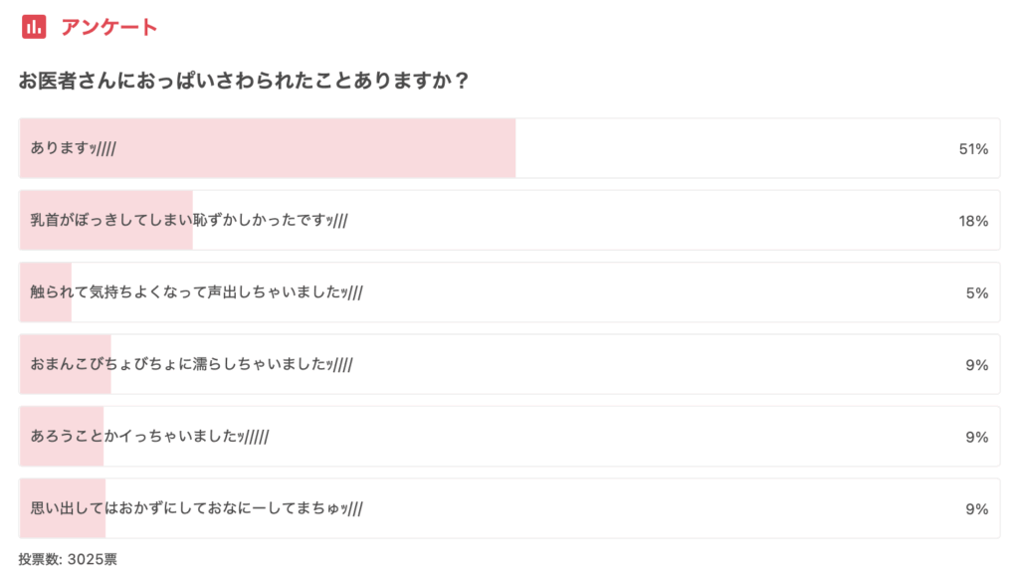Select the poll question title text
The width and height of the screenshot is (1019, 571).
(244, 81)
